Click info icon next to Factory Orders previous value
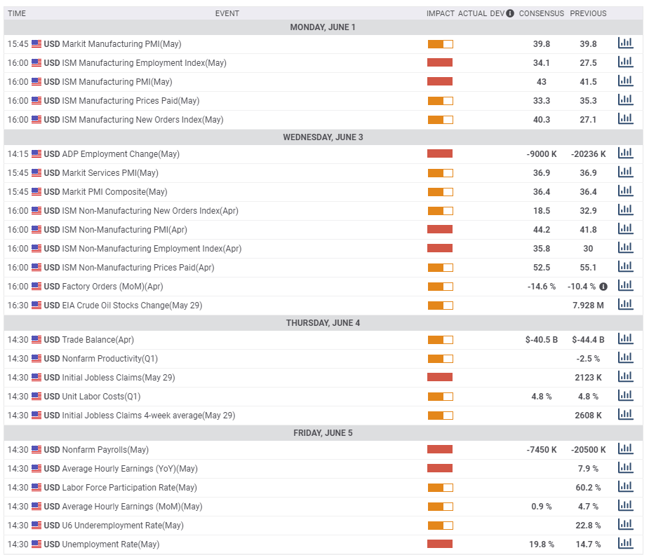Image resolution: width=649 pixels, height=555 pixels. [603, 286]
